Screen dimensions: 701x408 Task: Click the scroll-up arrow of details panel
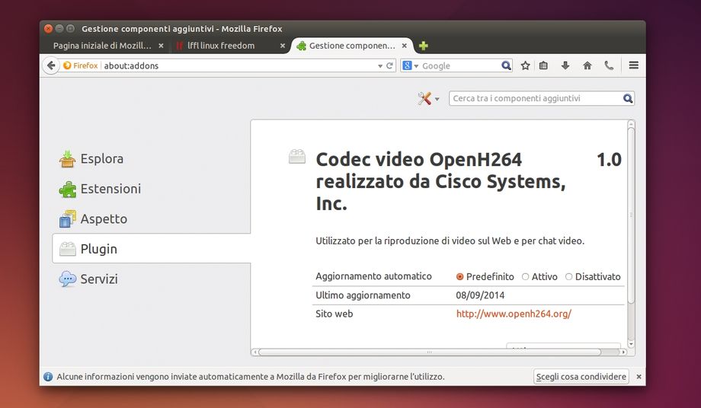[631, 123]
